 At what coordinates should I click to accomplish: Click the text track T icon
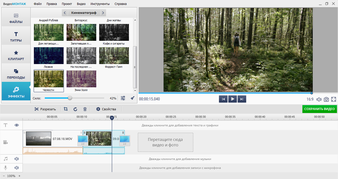pos(5,125)
